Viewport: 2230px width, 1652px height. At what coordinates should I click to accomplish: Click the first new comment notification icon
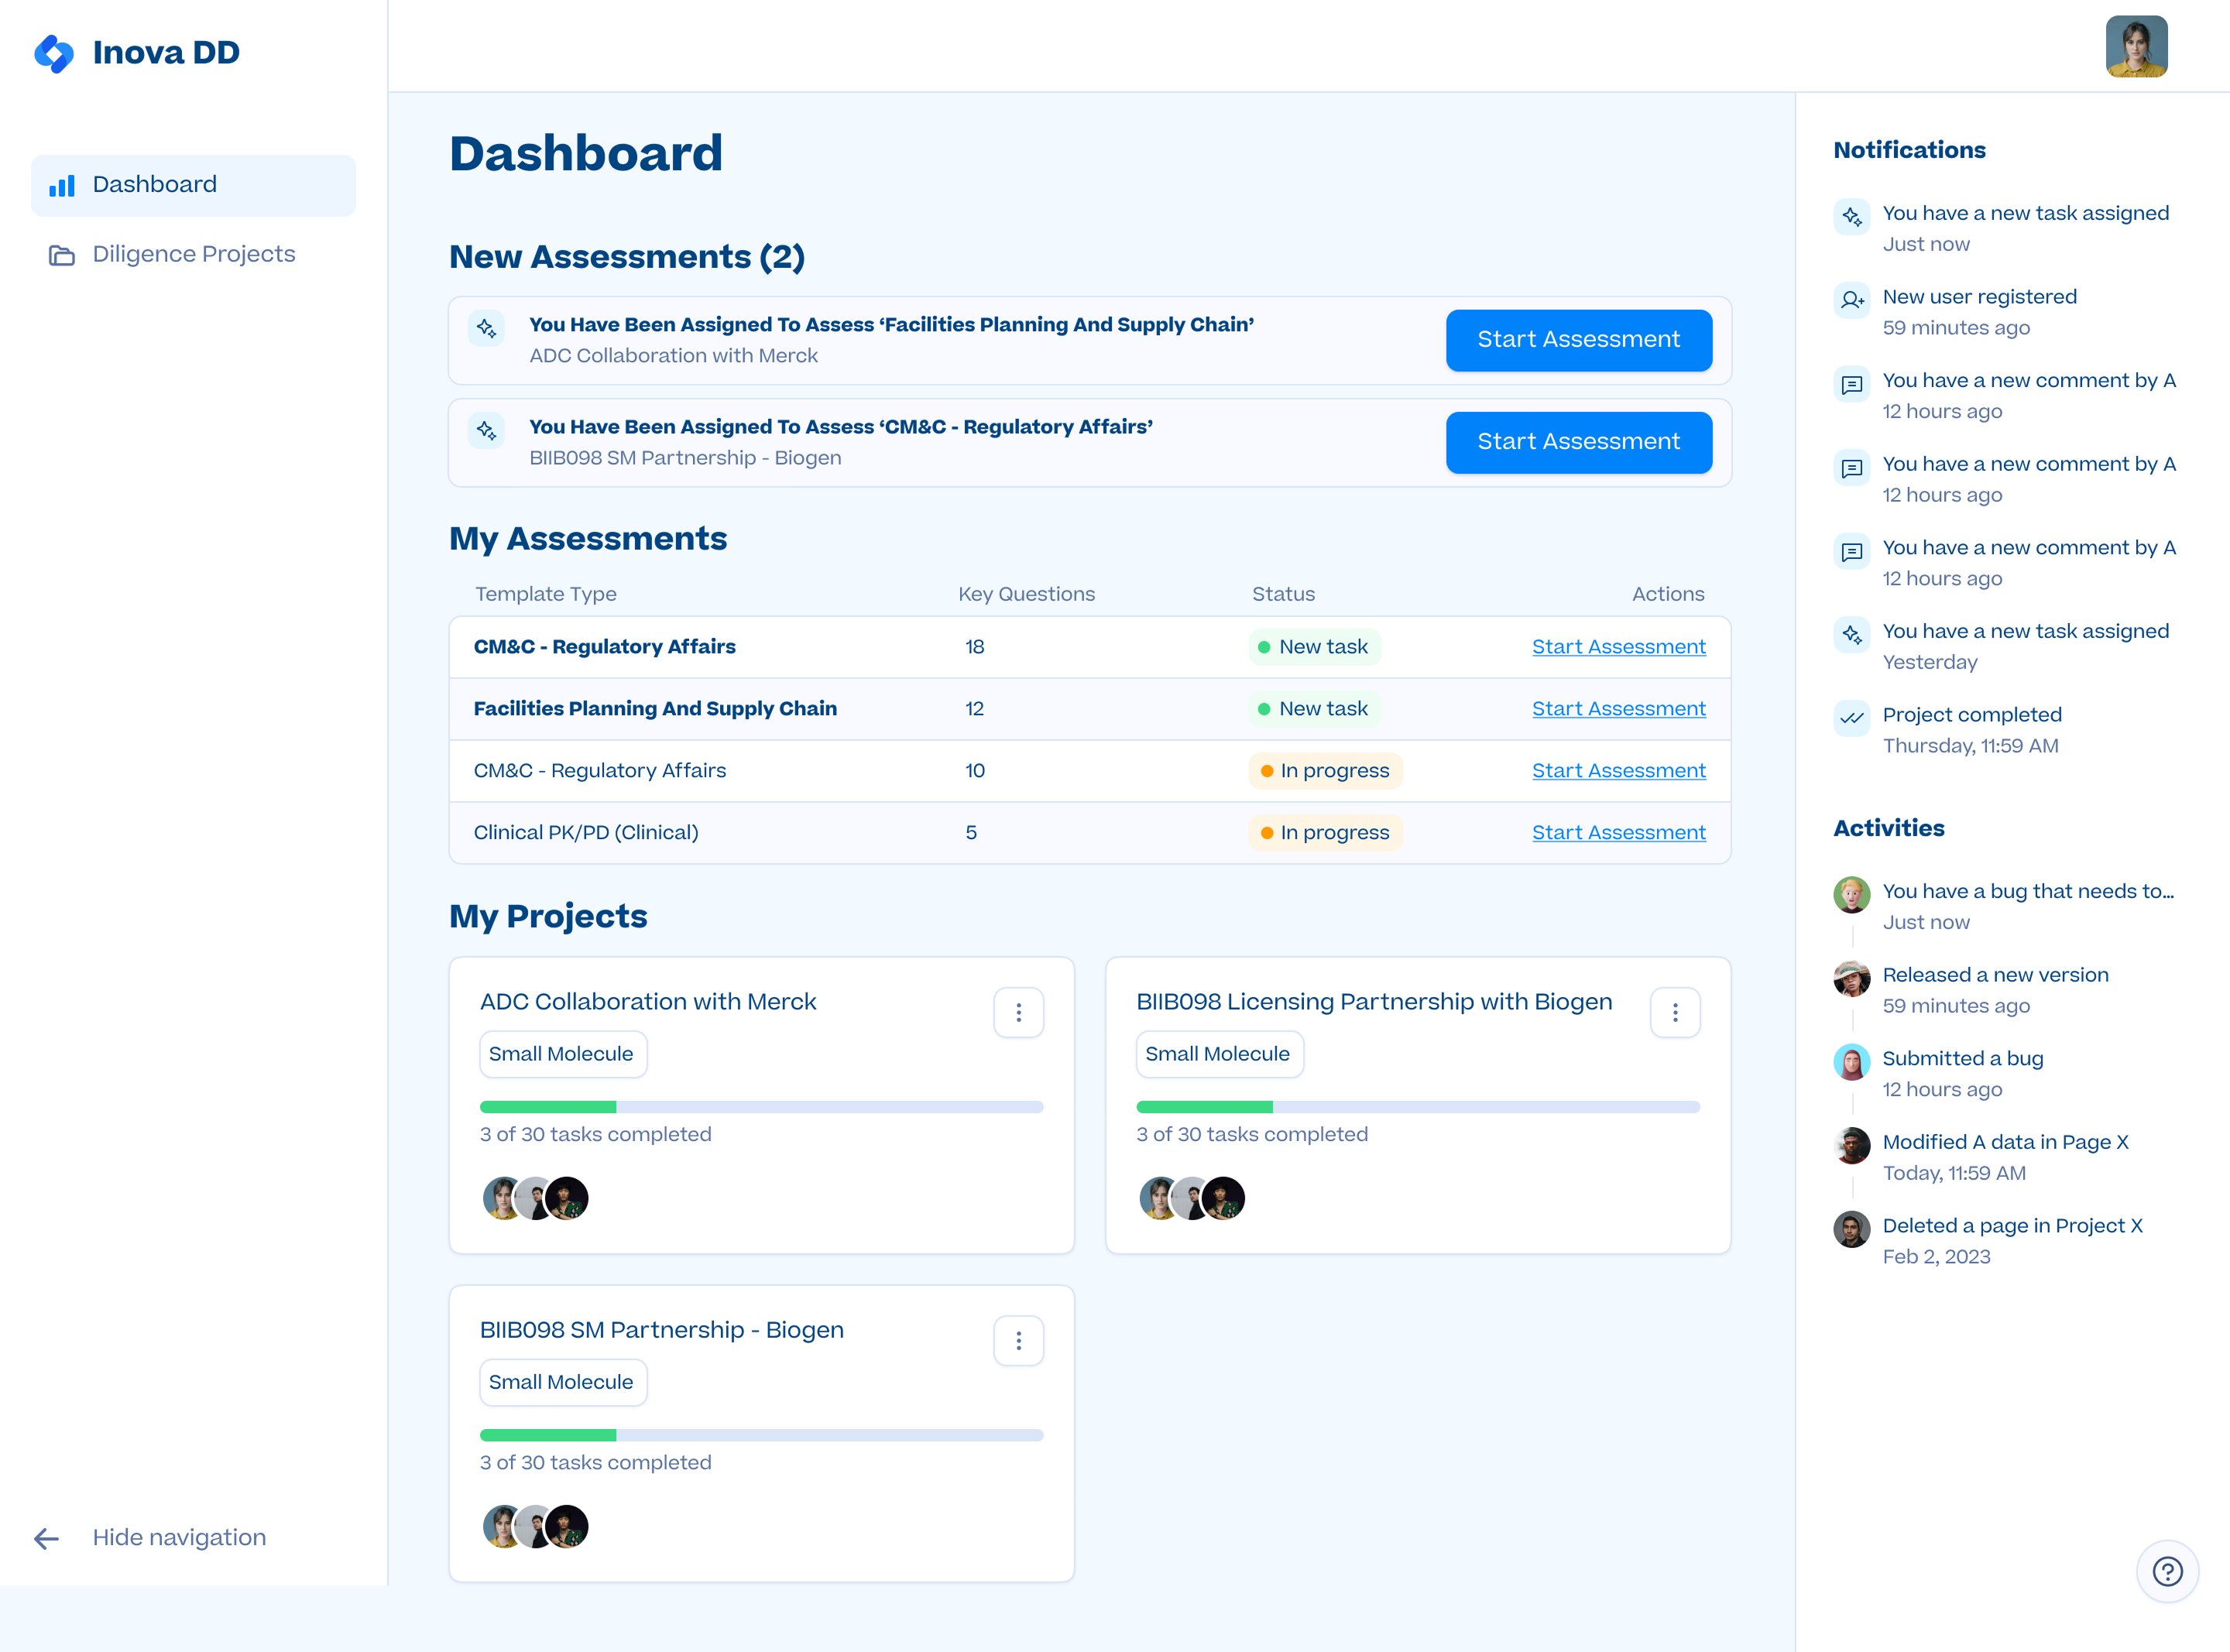pyautogui.click(x=1852, y=384)
